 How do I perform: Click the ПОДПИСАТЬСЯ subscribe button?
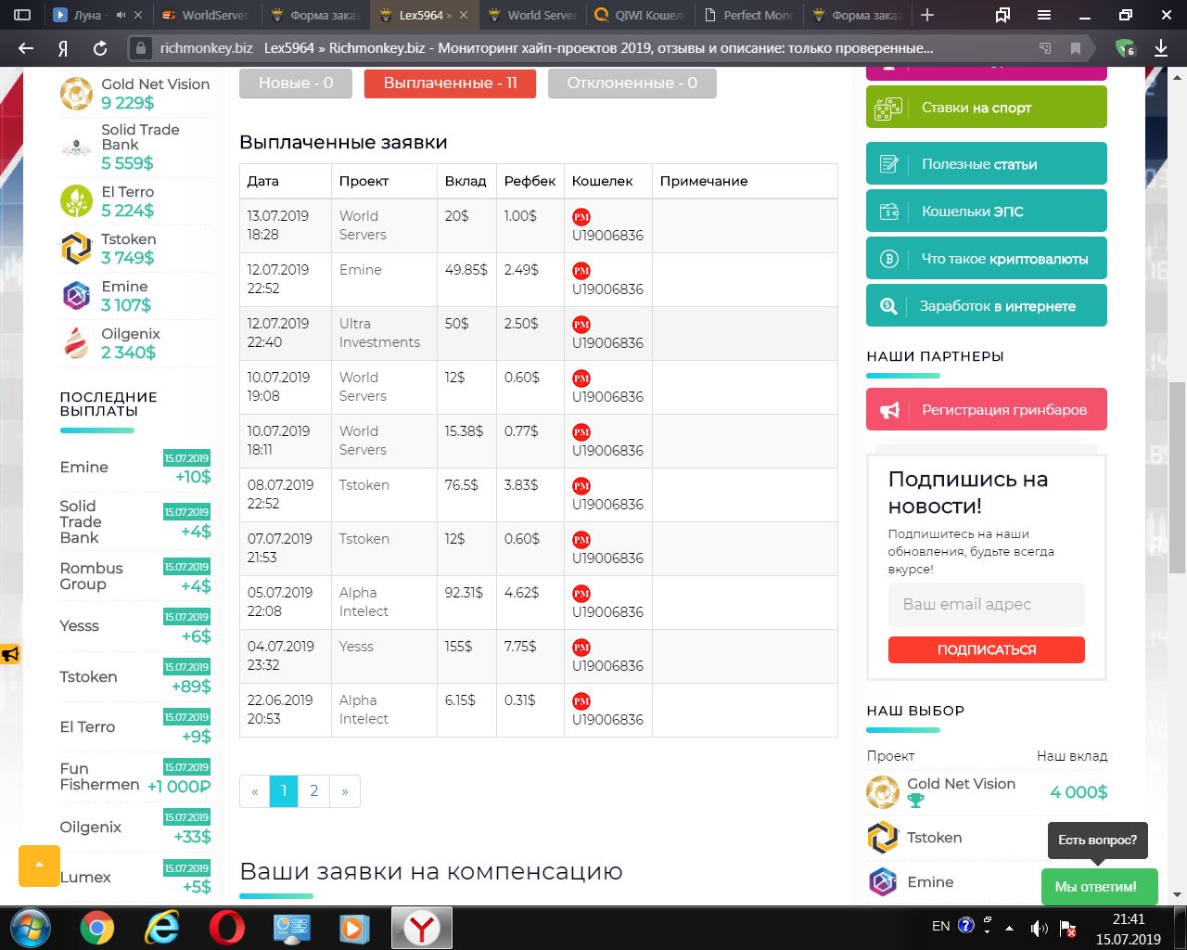coord(987,649)
